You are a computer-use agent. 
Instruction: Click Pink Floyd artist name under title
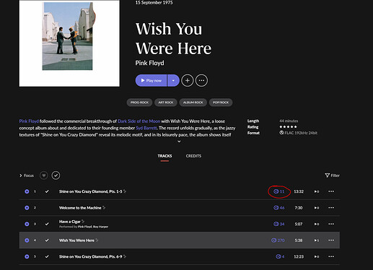coord(149,63)
